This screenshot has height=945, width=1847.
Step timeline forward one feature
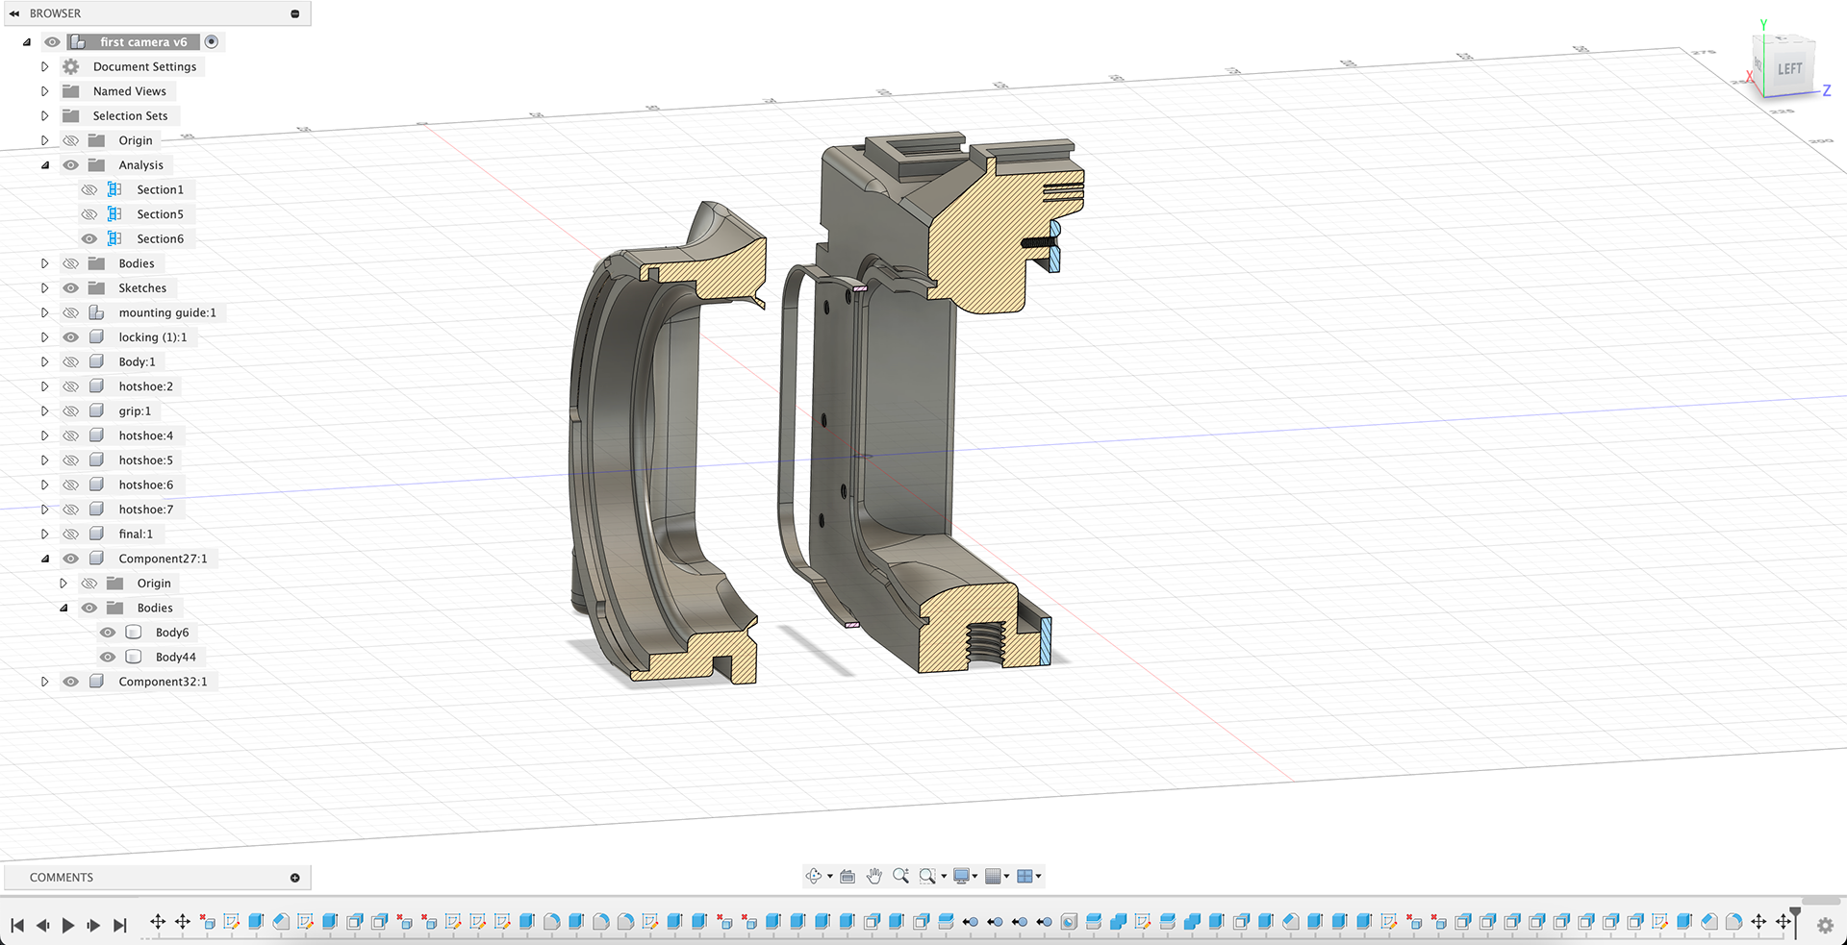93,925
